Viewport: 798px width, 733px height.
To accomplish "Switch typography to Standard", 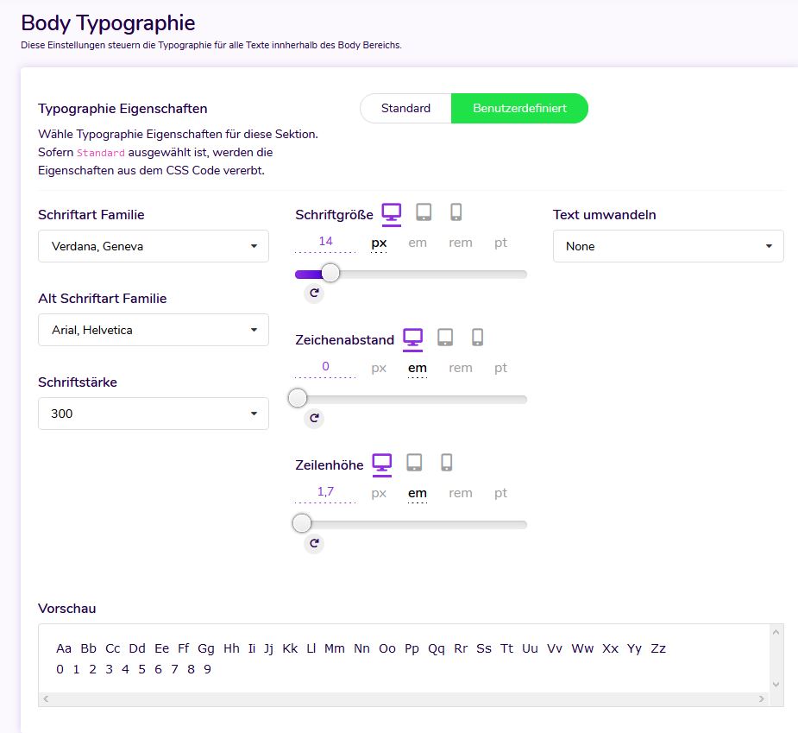I will [405, 109].
